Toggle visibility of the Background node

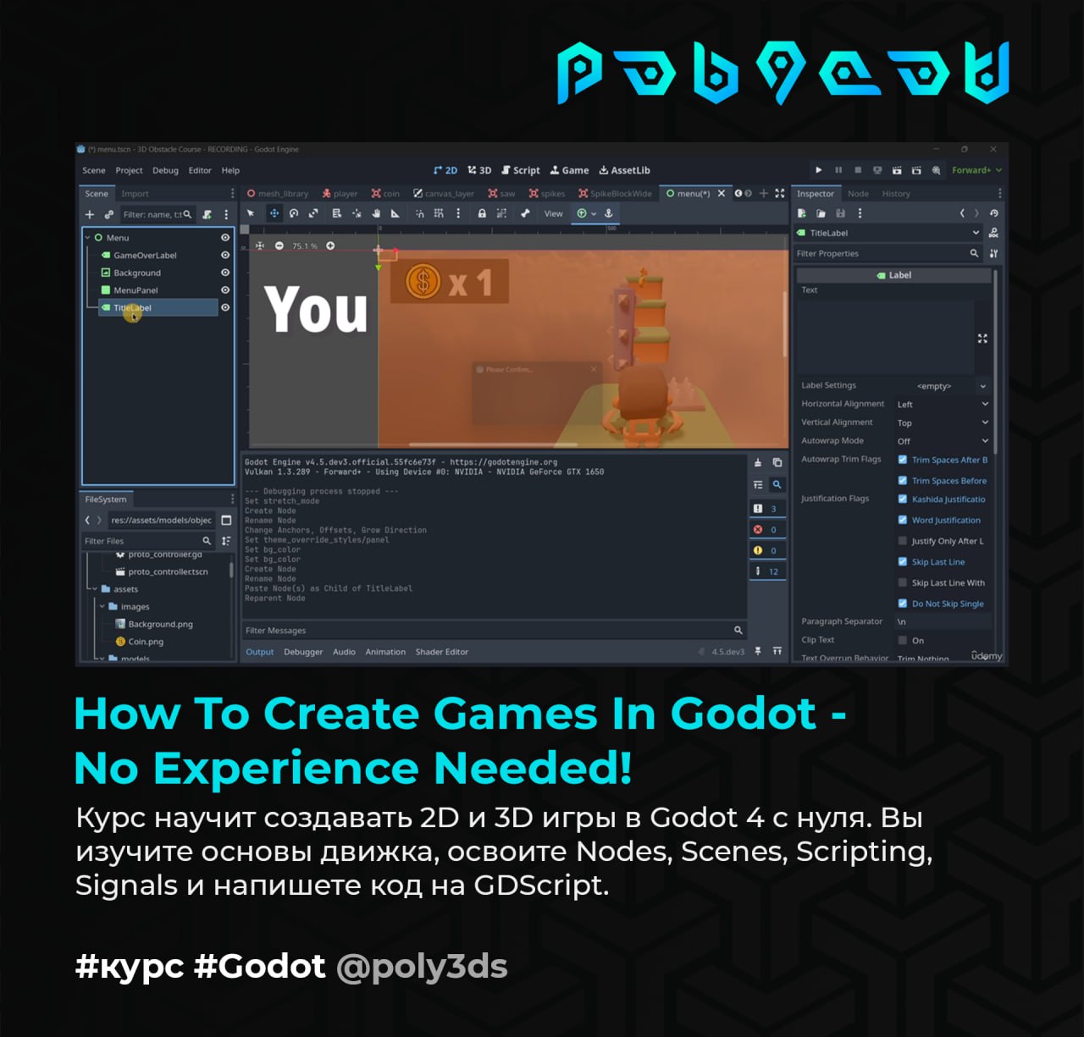pyautogui.click(x=225, y=273)
